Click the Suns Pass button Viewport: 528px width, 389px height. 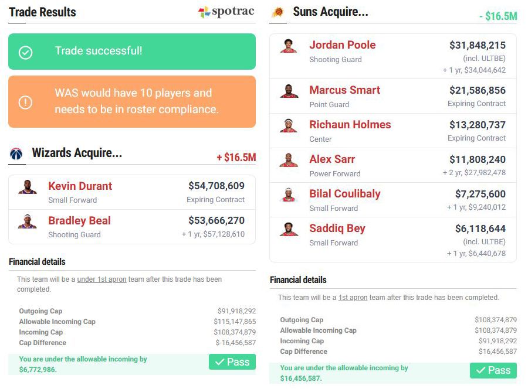tap(493, 370)
